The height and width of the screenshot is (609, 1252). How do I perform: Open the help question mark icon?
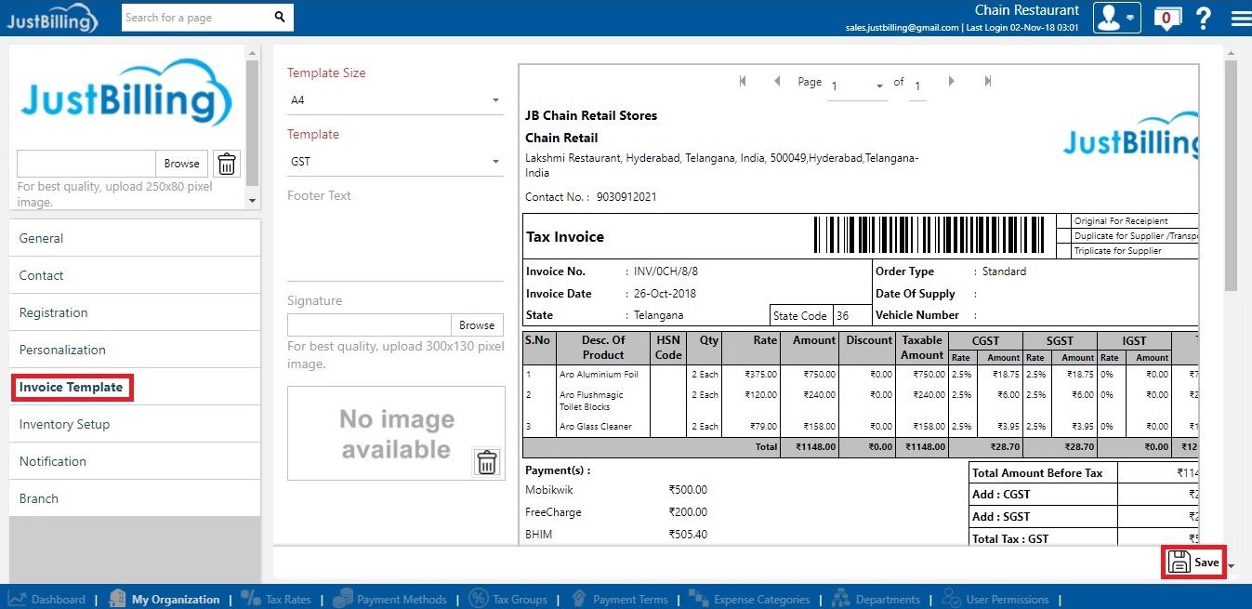coord(1204,18)
